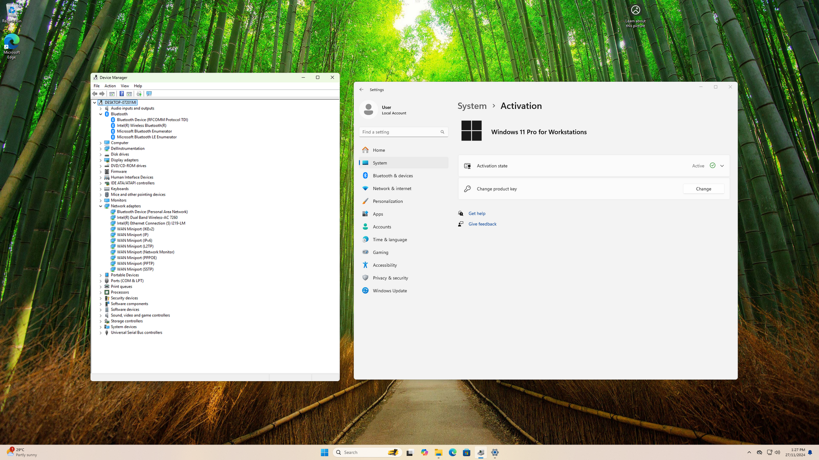Open Windows Update settings

[404, 291]
